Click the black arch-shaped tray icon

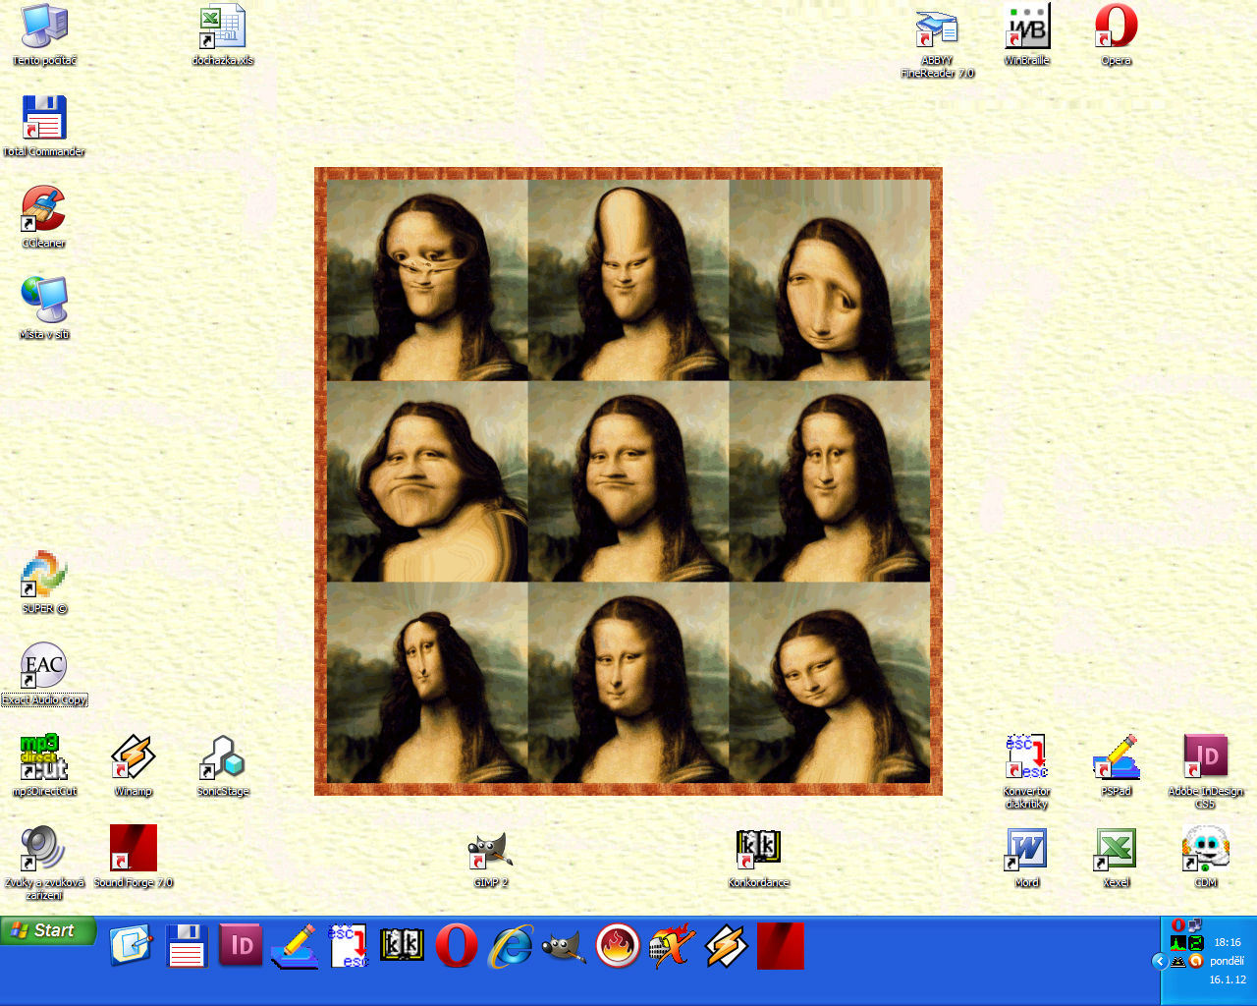coord(1178,961)
